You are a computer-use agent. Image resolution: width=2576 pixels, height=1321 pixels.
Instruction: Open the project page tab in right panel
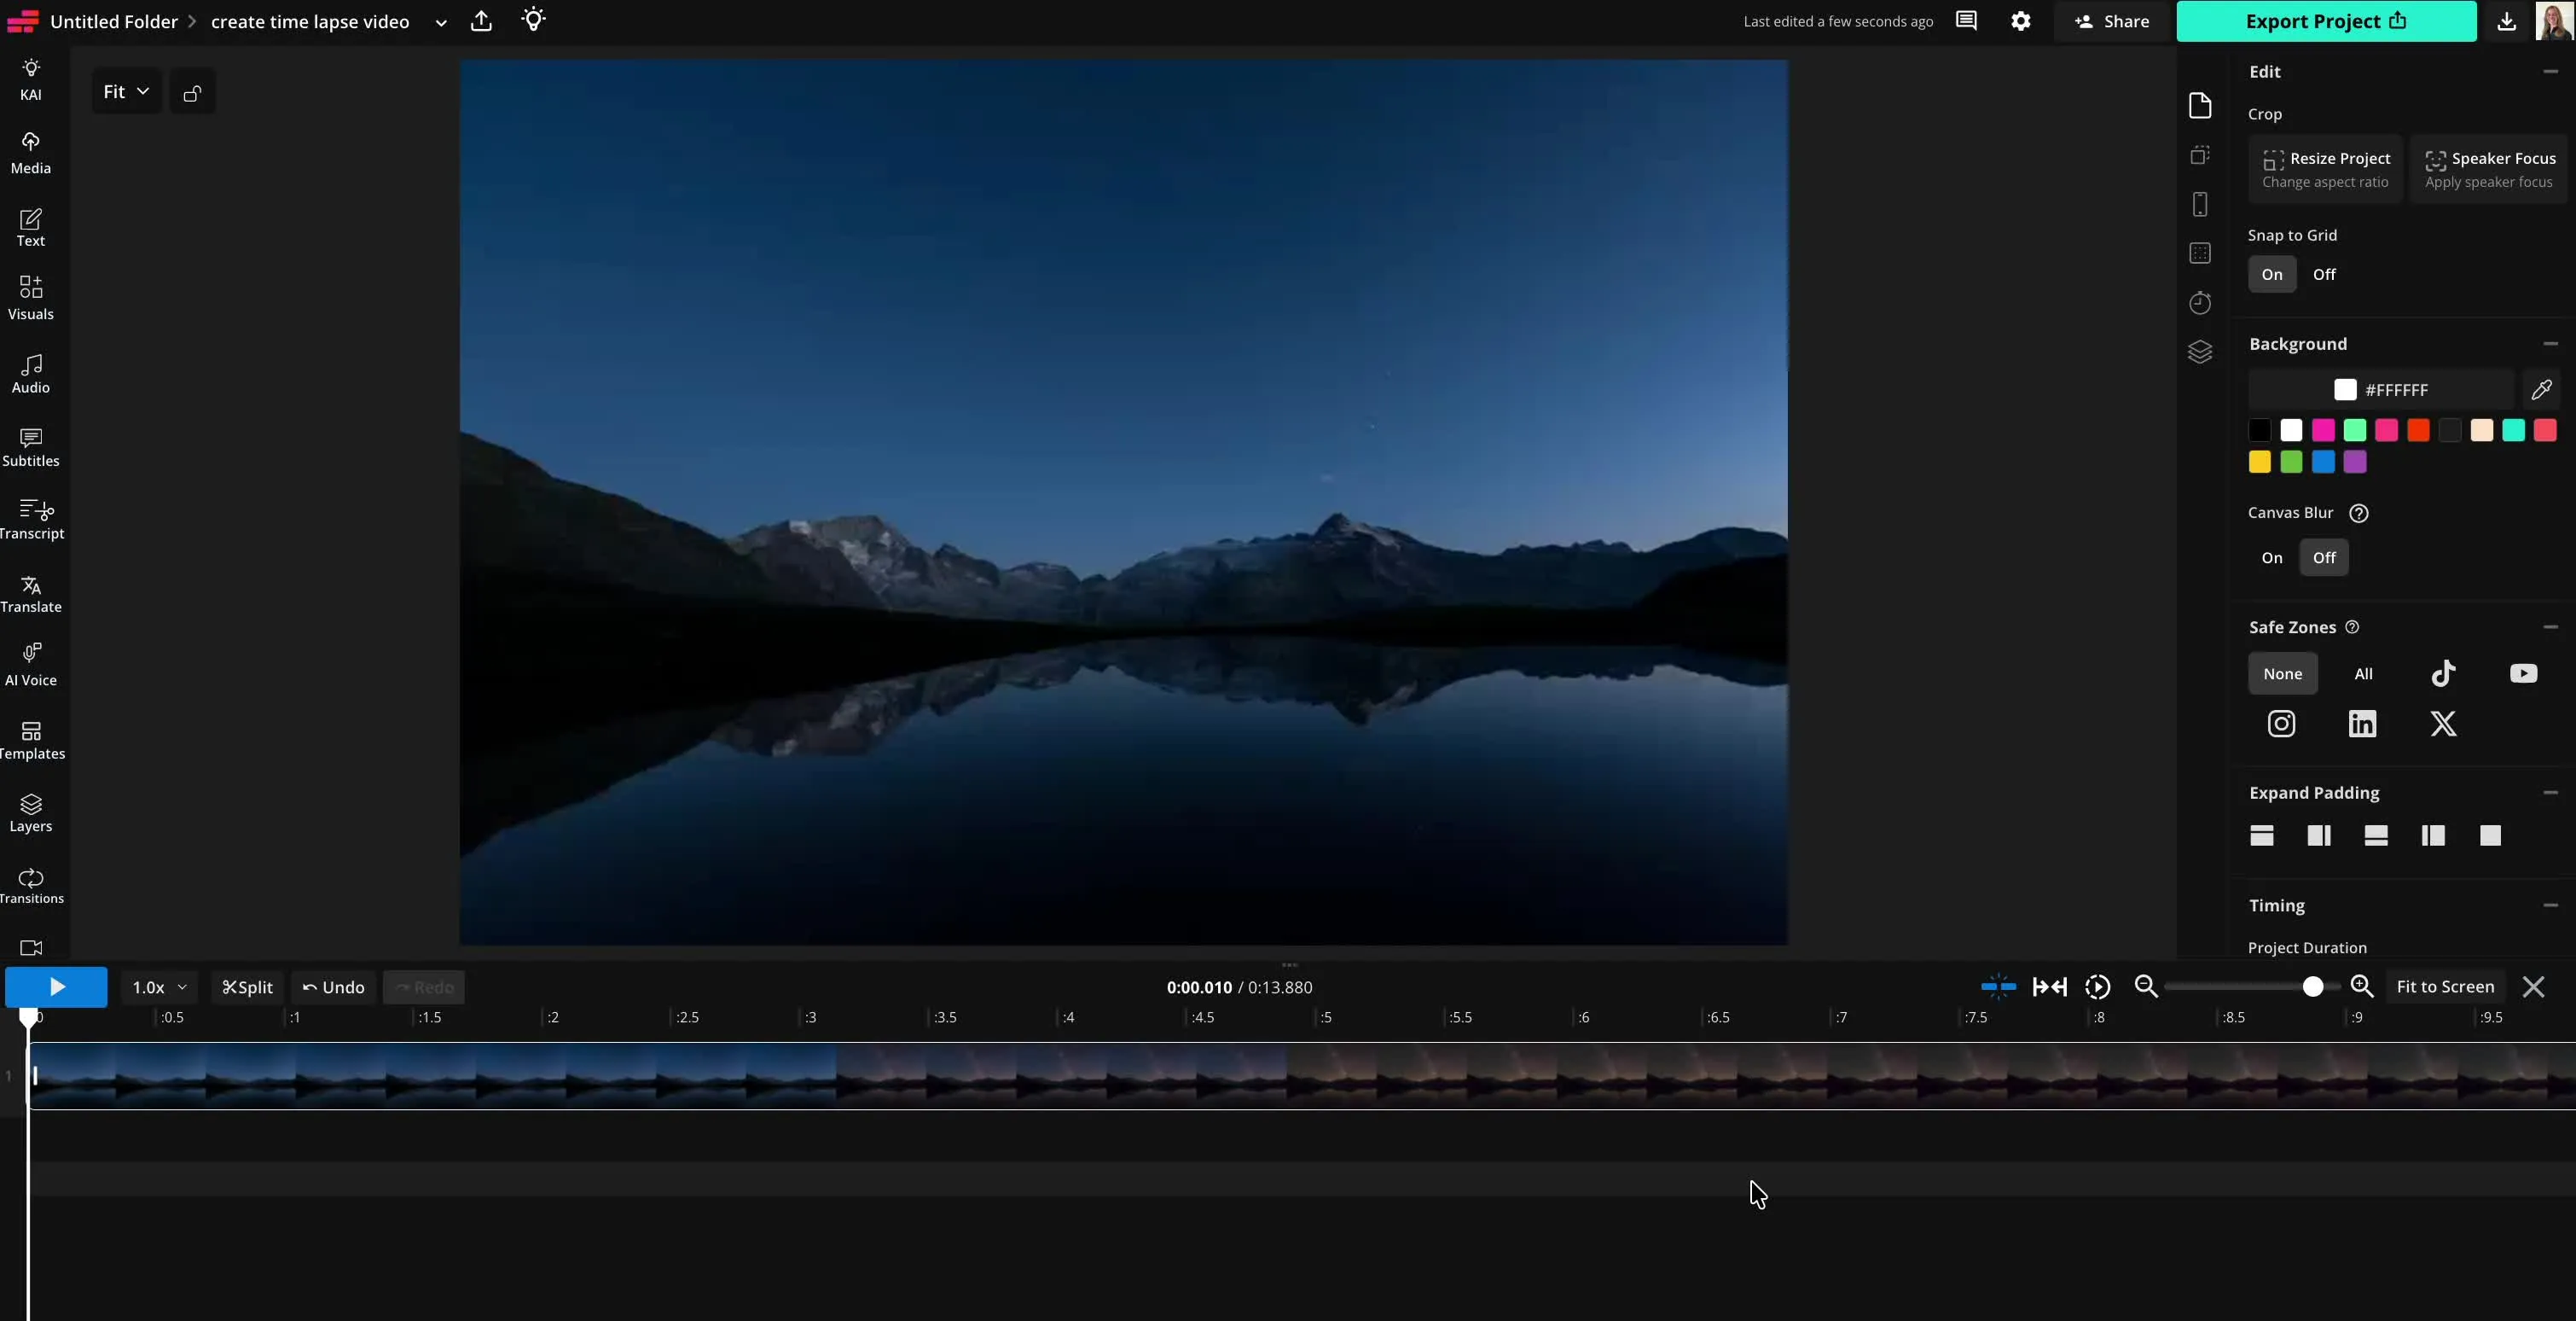(x=2200, y=105)
